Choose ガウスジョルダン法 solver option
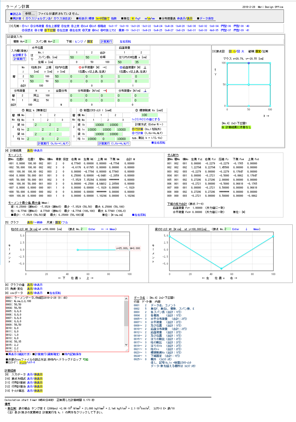 pos(38,19)
